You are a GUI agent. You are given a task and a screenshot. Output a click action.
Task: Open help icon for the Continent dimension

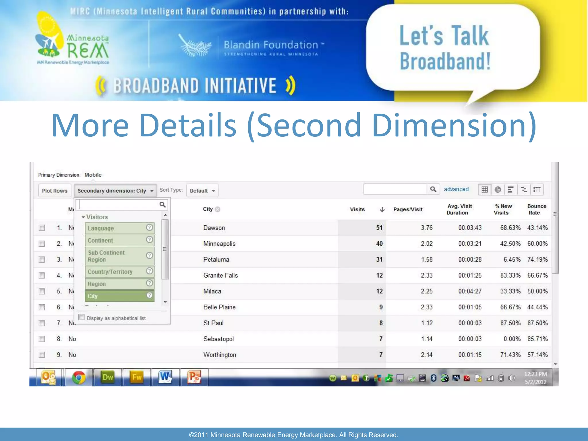[x=149, y=240]
